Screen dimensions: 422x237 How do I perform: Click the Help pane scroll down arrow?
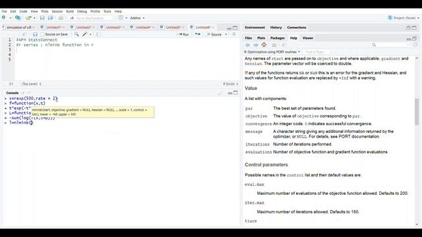pos(417,224)
